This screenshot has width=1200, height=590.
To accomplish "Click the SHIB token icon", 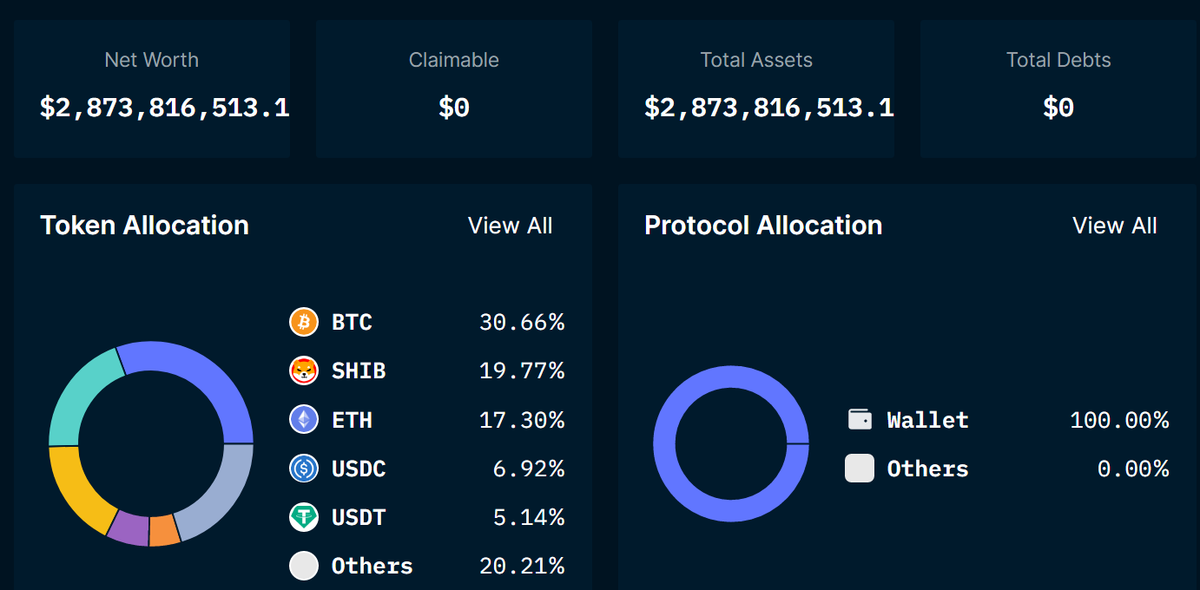I will [304, 370].
